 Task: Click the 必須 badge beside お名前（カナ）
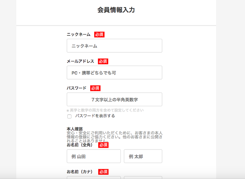[103, 172]
